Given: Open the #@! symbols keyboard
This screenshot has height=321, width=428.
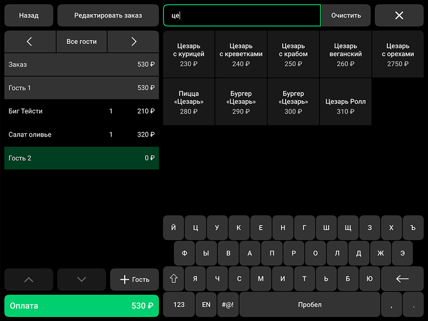Looking at the screenshot, I should (228, 304).
